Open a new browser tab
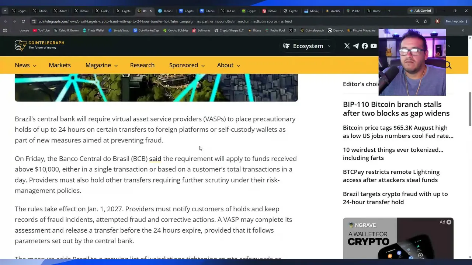This screenshot has width=472, height=265. [x=389, y=11]
